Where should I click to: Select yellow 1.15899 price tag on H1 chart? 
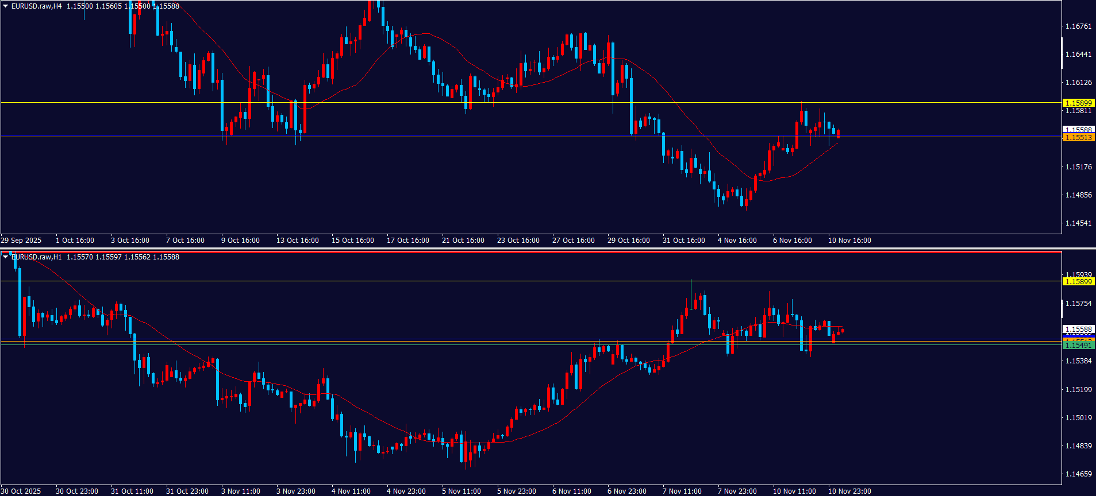point(1078,282)
